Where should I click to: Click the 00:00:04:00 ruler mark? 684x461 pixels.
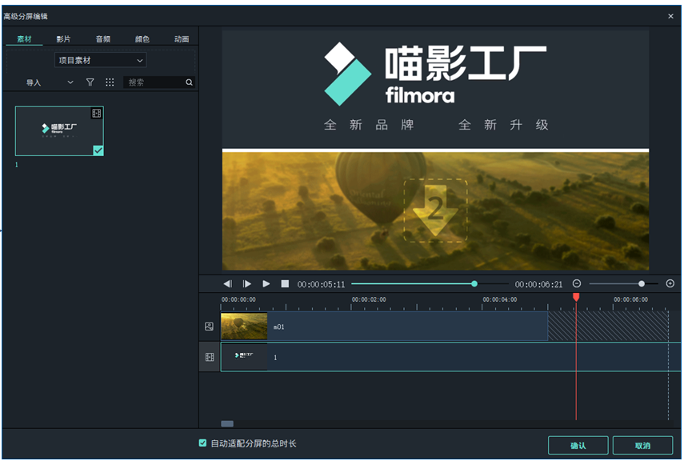pyautogui.click(x=499, y=299)
